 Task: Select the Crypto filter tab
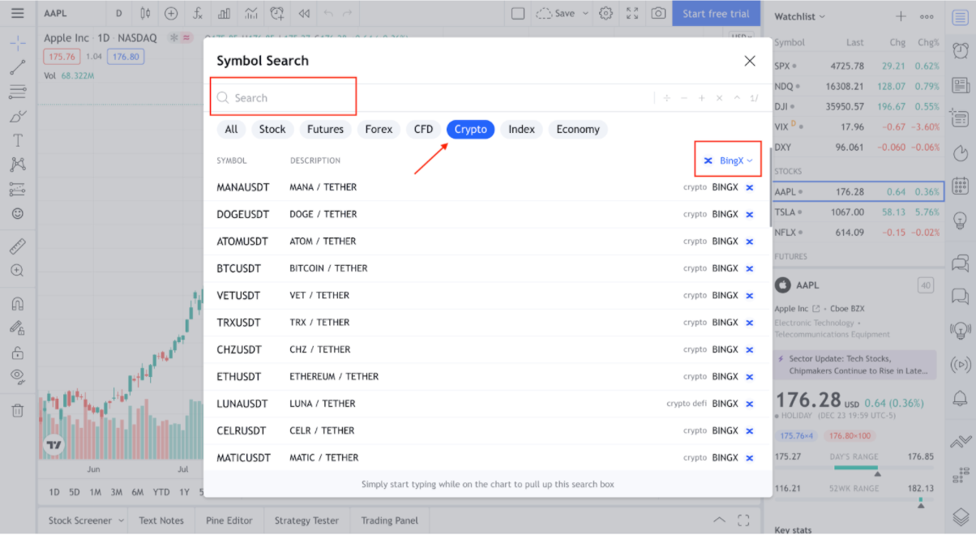click(x=470, y=129)
